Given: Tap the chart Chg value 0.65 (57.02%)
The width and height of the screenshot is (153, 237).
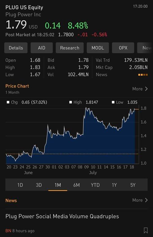Looking at the screenshot, I should [x=34, y=102].
